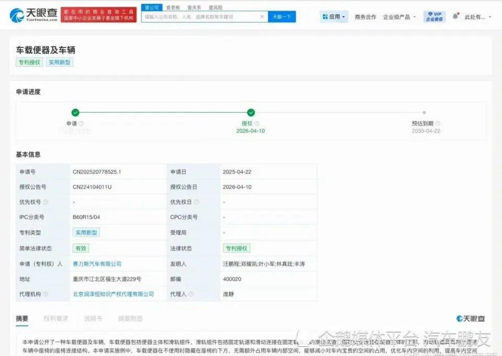This screenshot has width=502, height=356.
Task: Select the patent title 车载便器及车辆
Action: (x=46, y=50)
